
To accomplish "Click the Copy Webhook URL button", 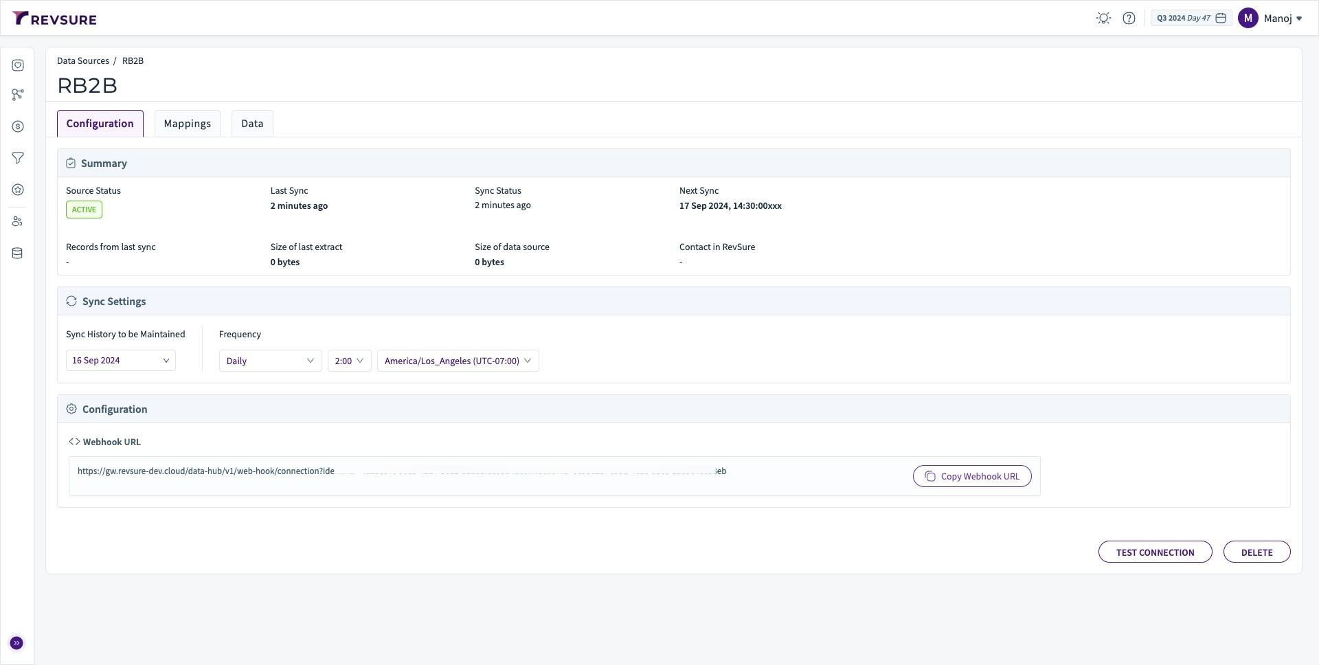I will (x=972, y=476).
